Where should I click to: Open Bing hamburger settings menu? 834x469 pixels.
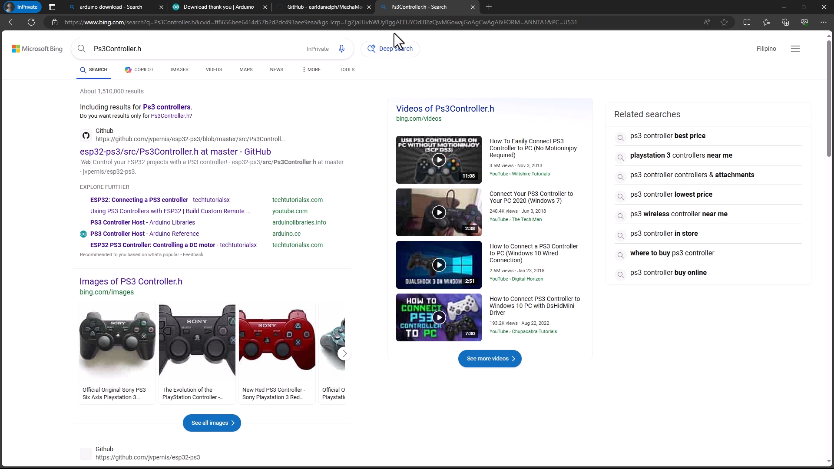pos(795,49)
